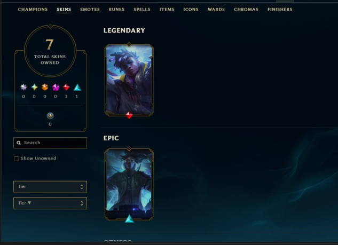Open the Tier descending sort dropdown
The width and height of the screenshot is (338, 245).
click(x=50, y=203)
